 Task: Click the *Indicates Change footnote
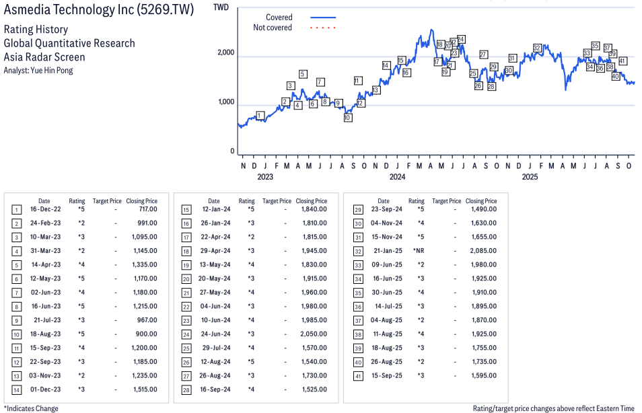(x=31, y=408)
